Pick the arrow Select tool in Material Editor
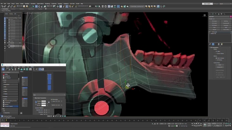The height and width of the screenshot is (130, 232). [x=3, y=69]
